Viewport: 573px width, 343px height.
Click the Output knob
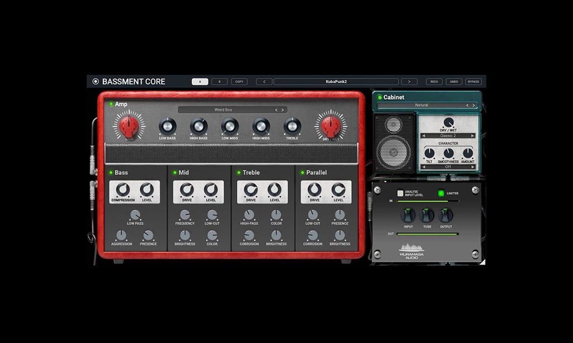(446, 215)
